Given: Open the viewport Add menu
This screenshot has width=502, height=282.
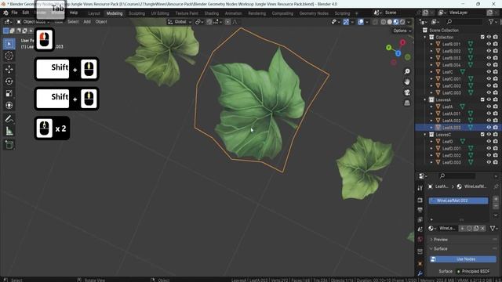Looking at the screenshot, I should pyautogui.click(x=87, y=22).
